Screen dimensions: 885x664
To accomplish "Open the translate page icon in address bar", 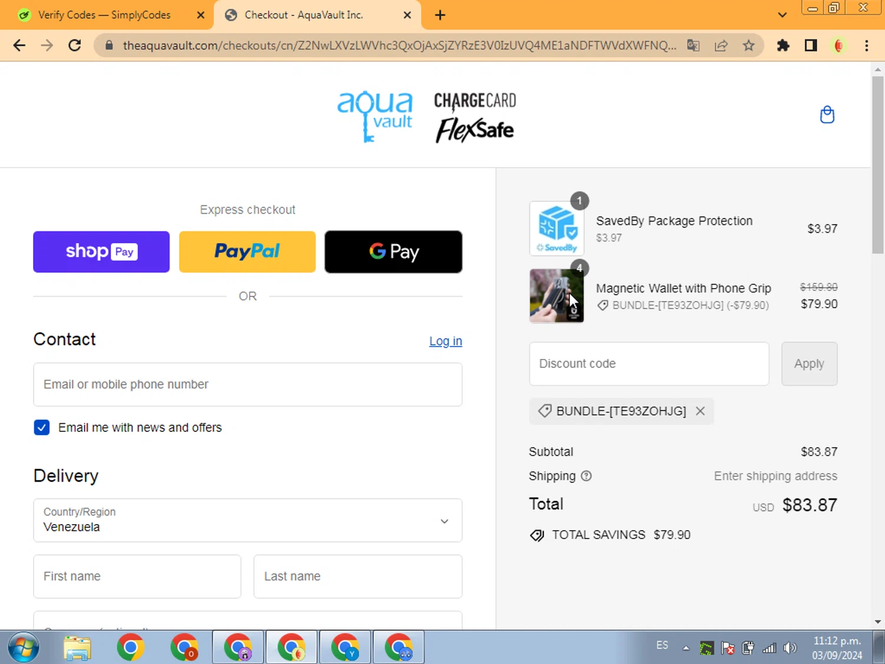I will pos(693,45).
